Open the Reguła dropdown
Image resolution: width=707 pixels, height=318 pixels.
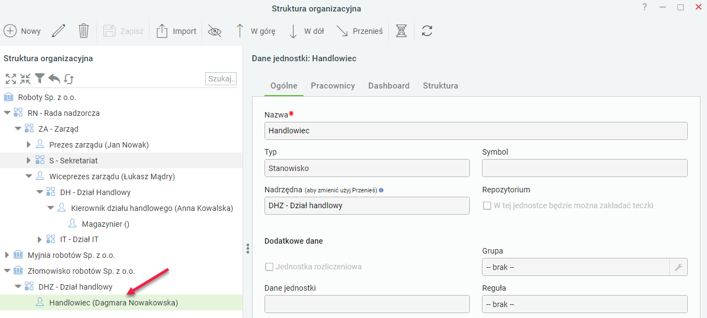585,304
